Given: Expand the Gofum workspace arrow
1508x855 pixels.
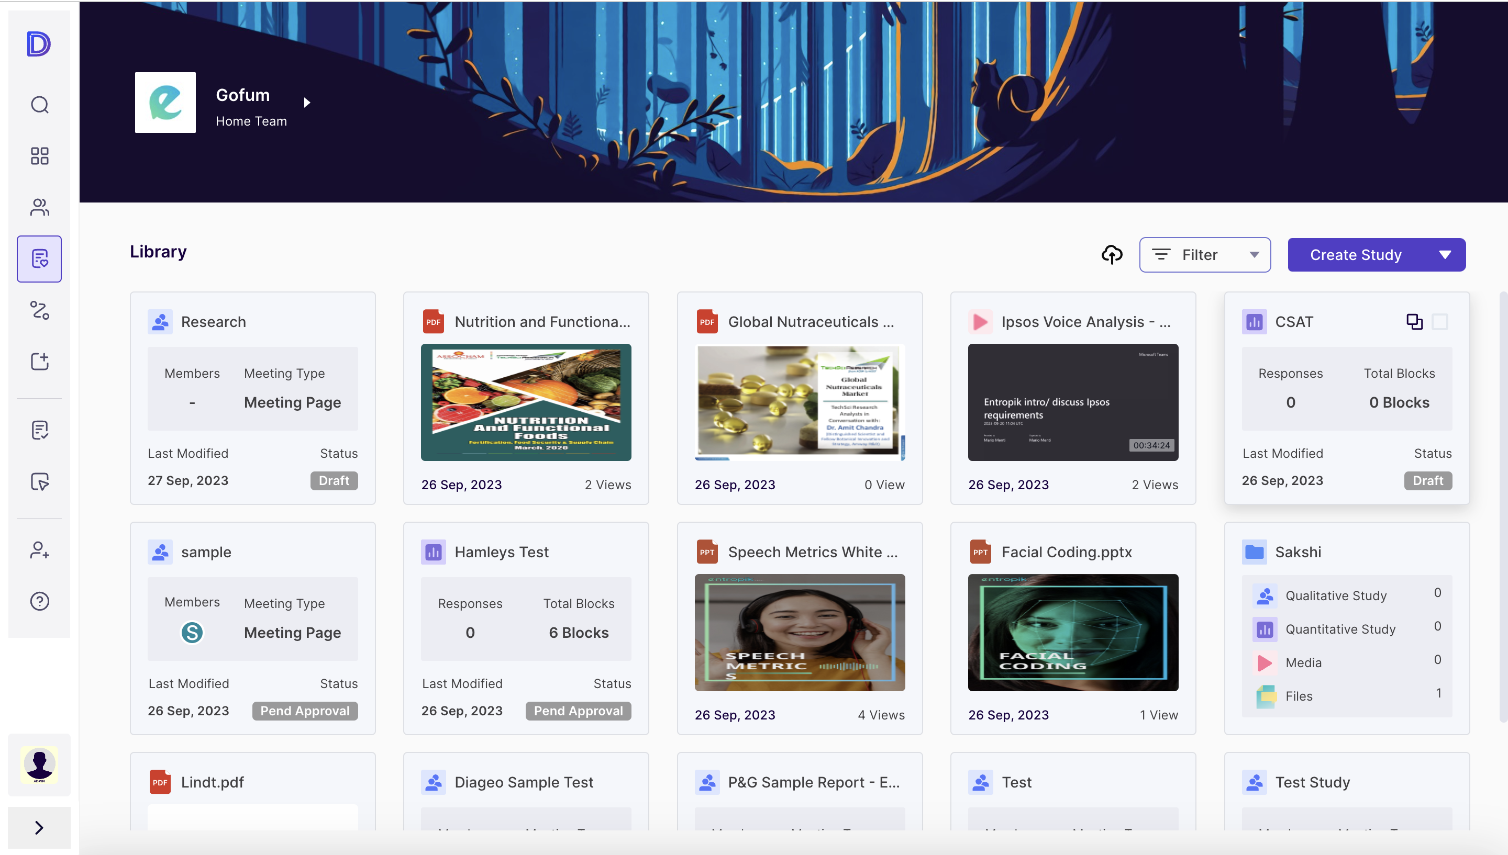Looking at the screenshot, I should click(307, 102).
